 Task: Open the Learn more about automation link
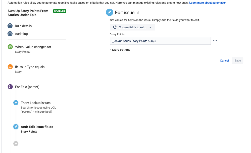click(208, 3)
